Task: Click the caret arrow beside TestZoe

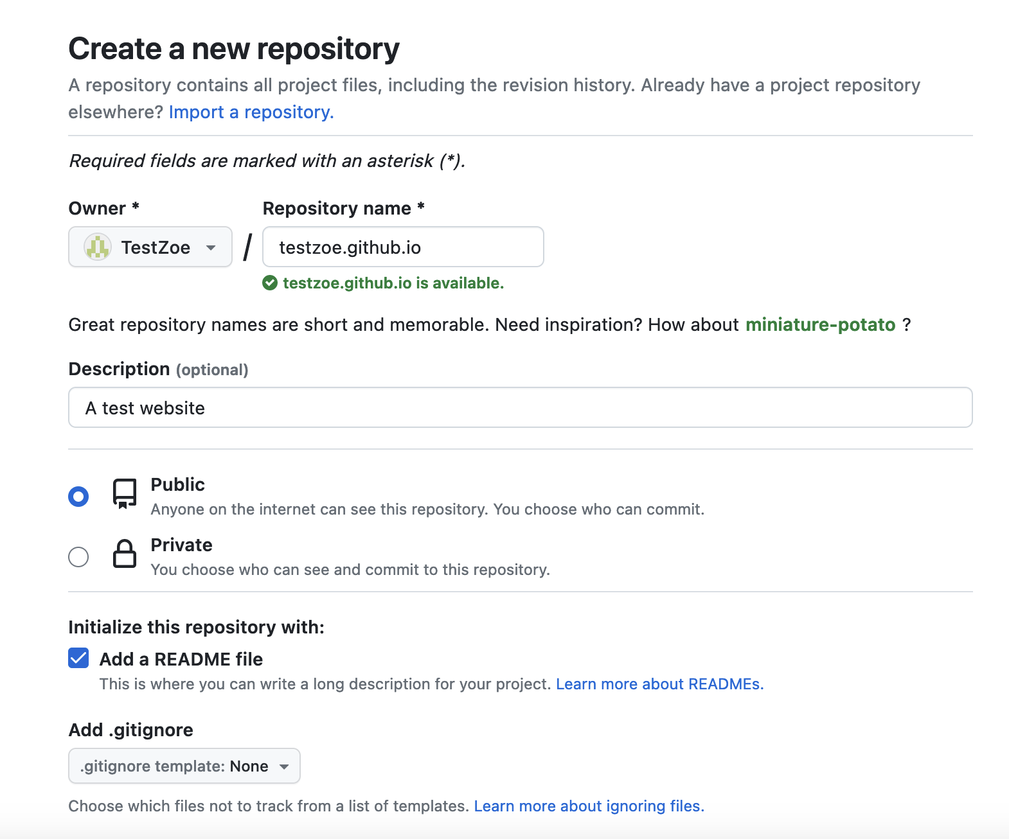Action: (x=211, y=248)
